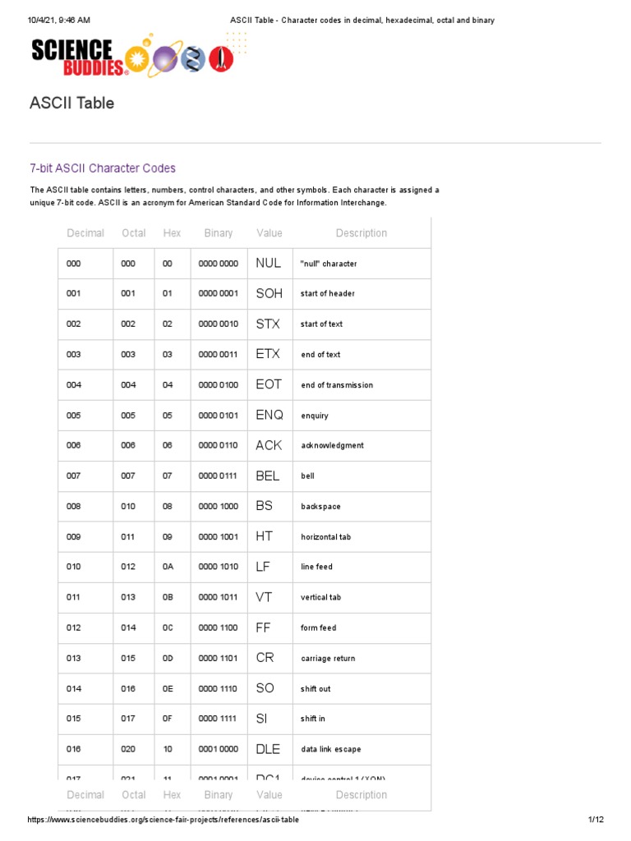Click the red rocket icon in the logo

click(223, 58)
